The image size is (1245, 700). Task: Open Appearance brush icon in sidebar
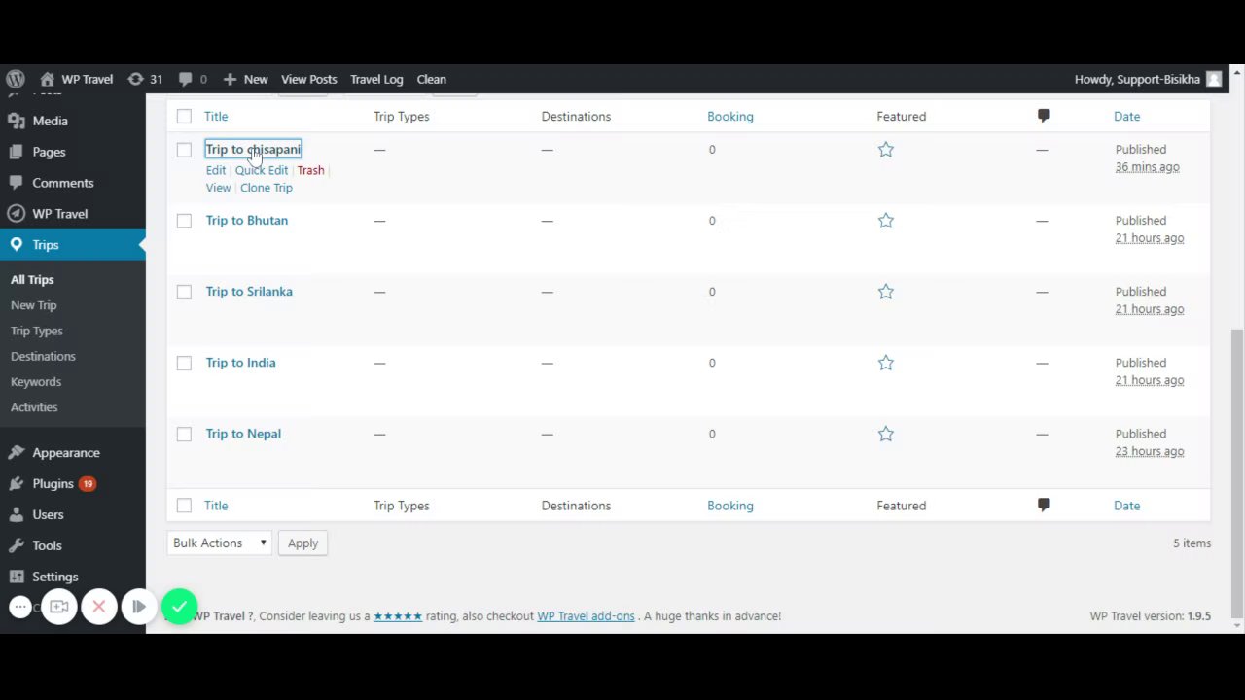tap(16, 453)
